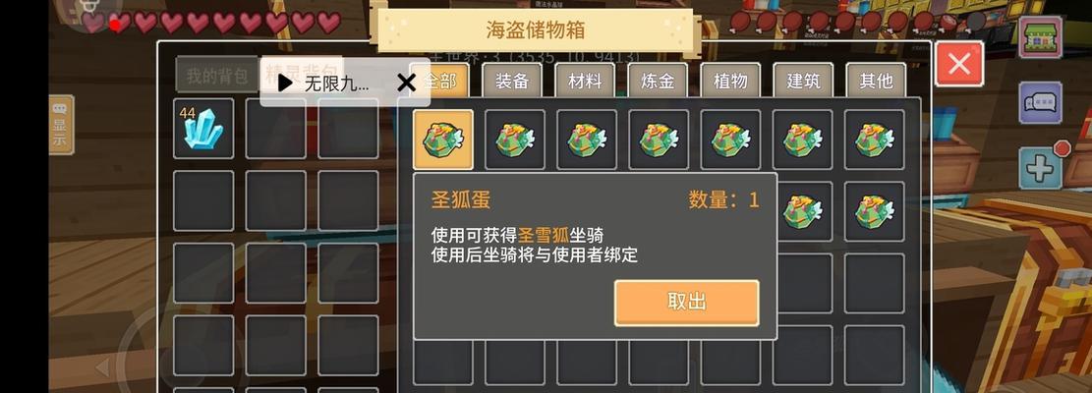This screenshot has width=1092, height=393.
Task: Open the 炼金 category tab
Action: (658, 82)
